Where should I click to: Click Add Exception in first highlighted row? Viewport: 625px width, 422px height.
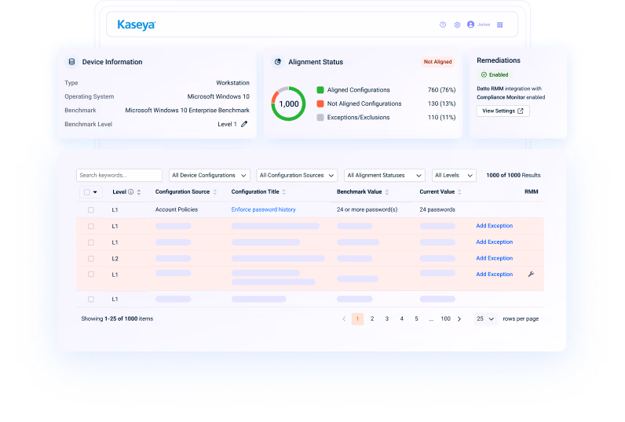(x=494, y=226)
